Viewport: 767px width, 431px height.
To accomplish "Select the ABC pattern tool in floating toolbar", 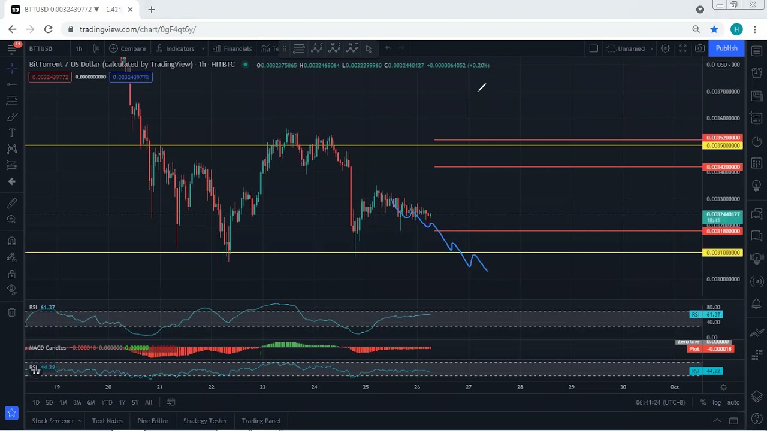I will point(317,48).
